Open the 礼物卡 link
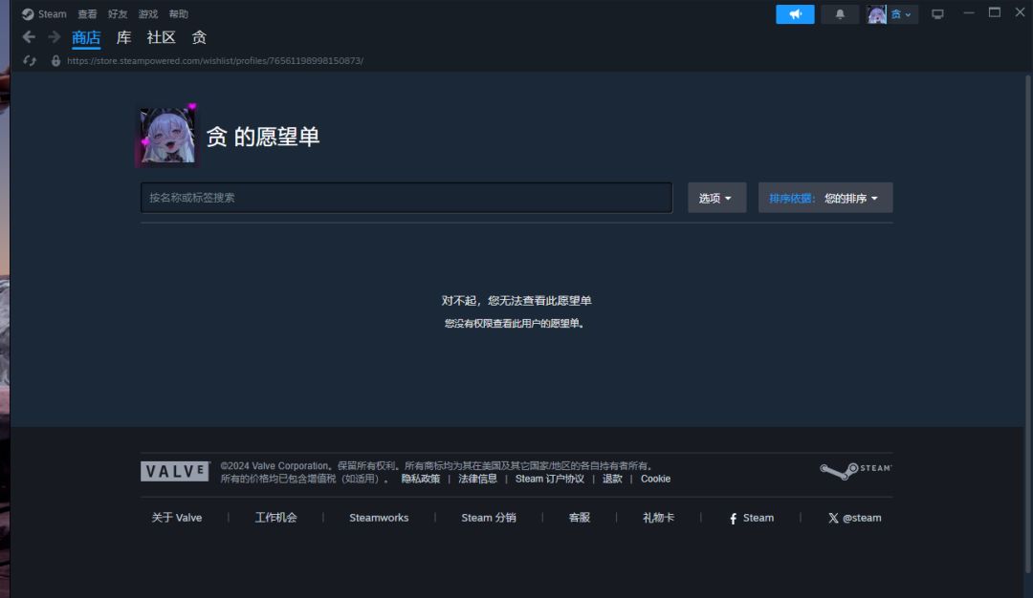The image size is (1033, 598). 658,518
